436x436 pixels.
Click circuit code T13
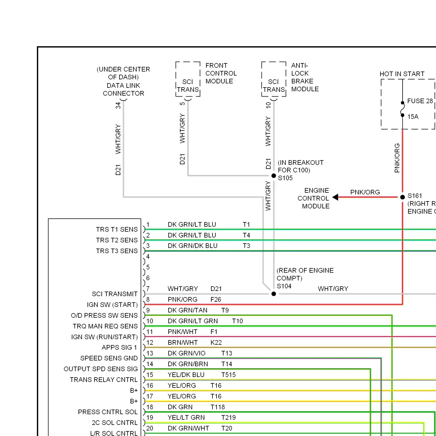227,353
